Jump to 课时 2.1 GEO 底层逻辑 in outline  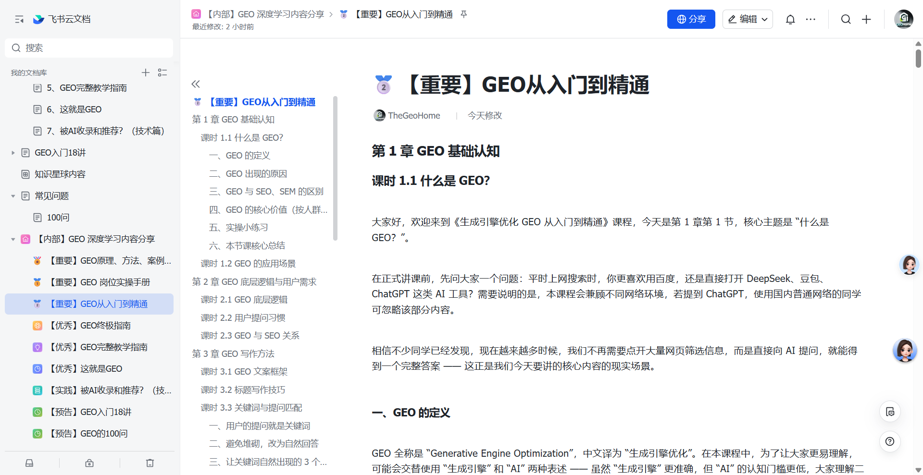point(244,300)
